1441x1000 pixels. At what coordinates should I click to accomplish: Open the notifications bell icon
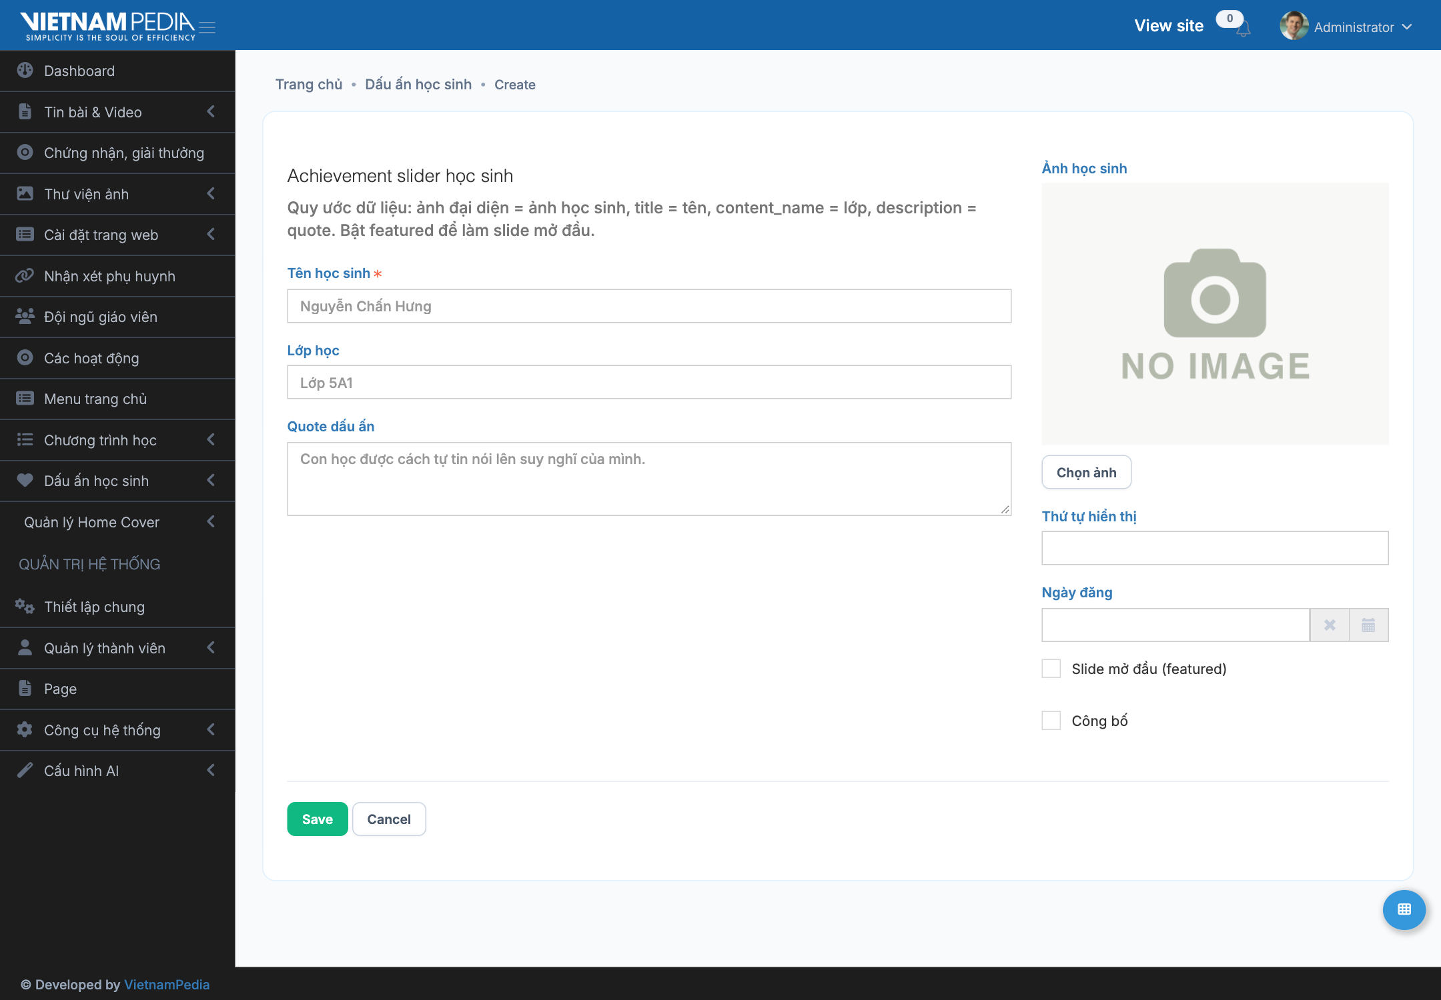1243,29
